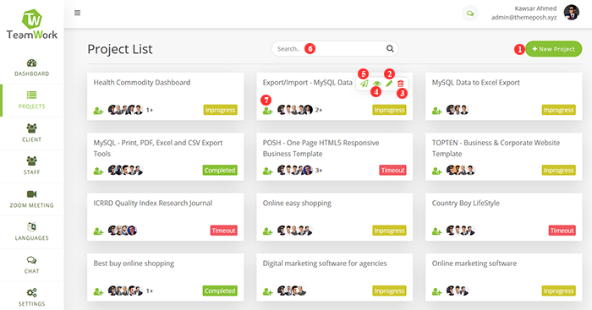Open Export/Import - MySQL Data title

[x=307, y=83]
